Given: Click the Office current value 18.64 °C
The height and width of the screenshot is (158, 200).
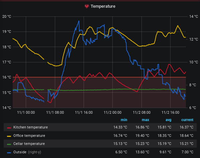Looking at the screenshot, I should (x=187, y=136).
